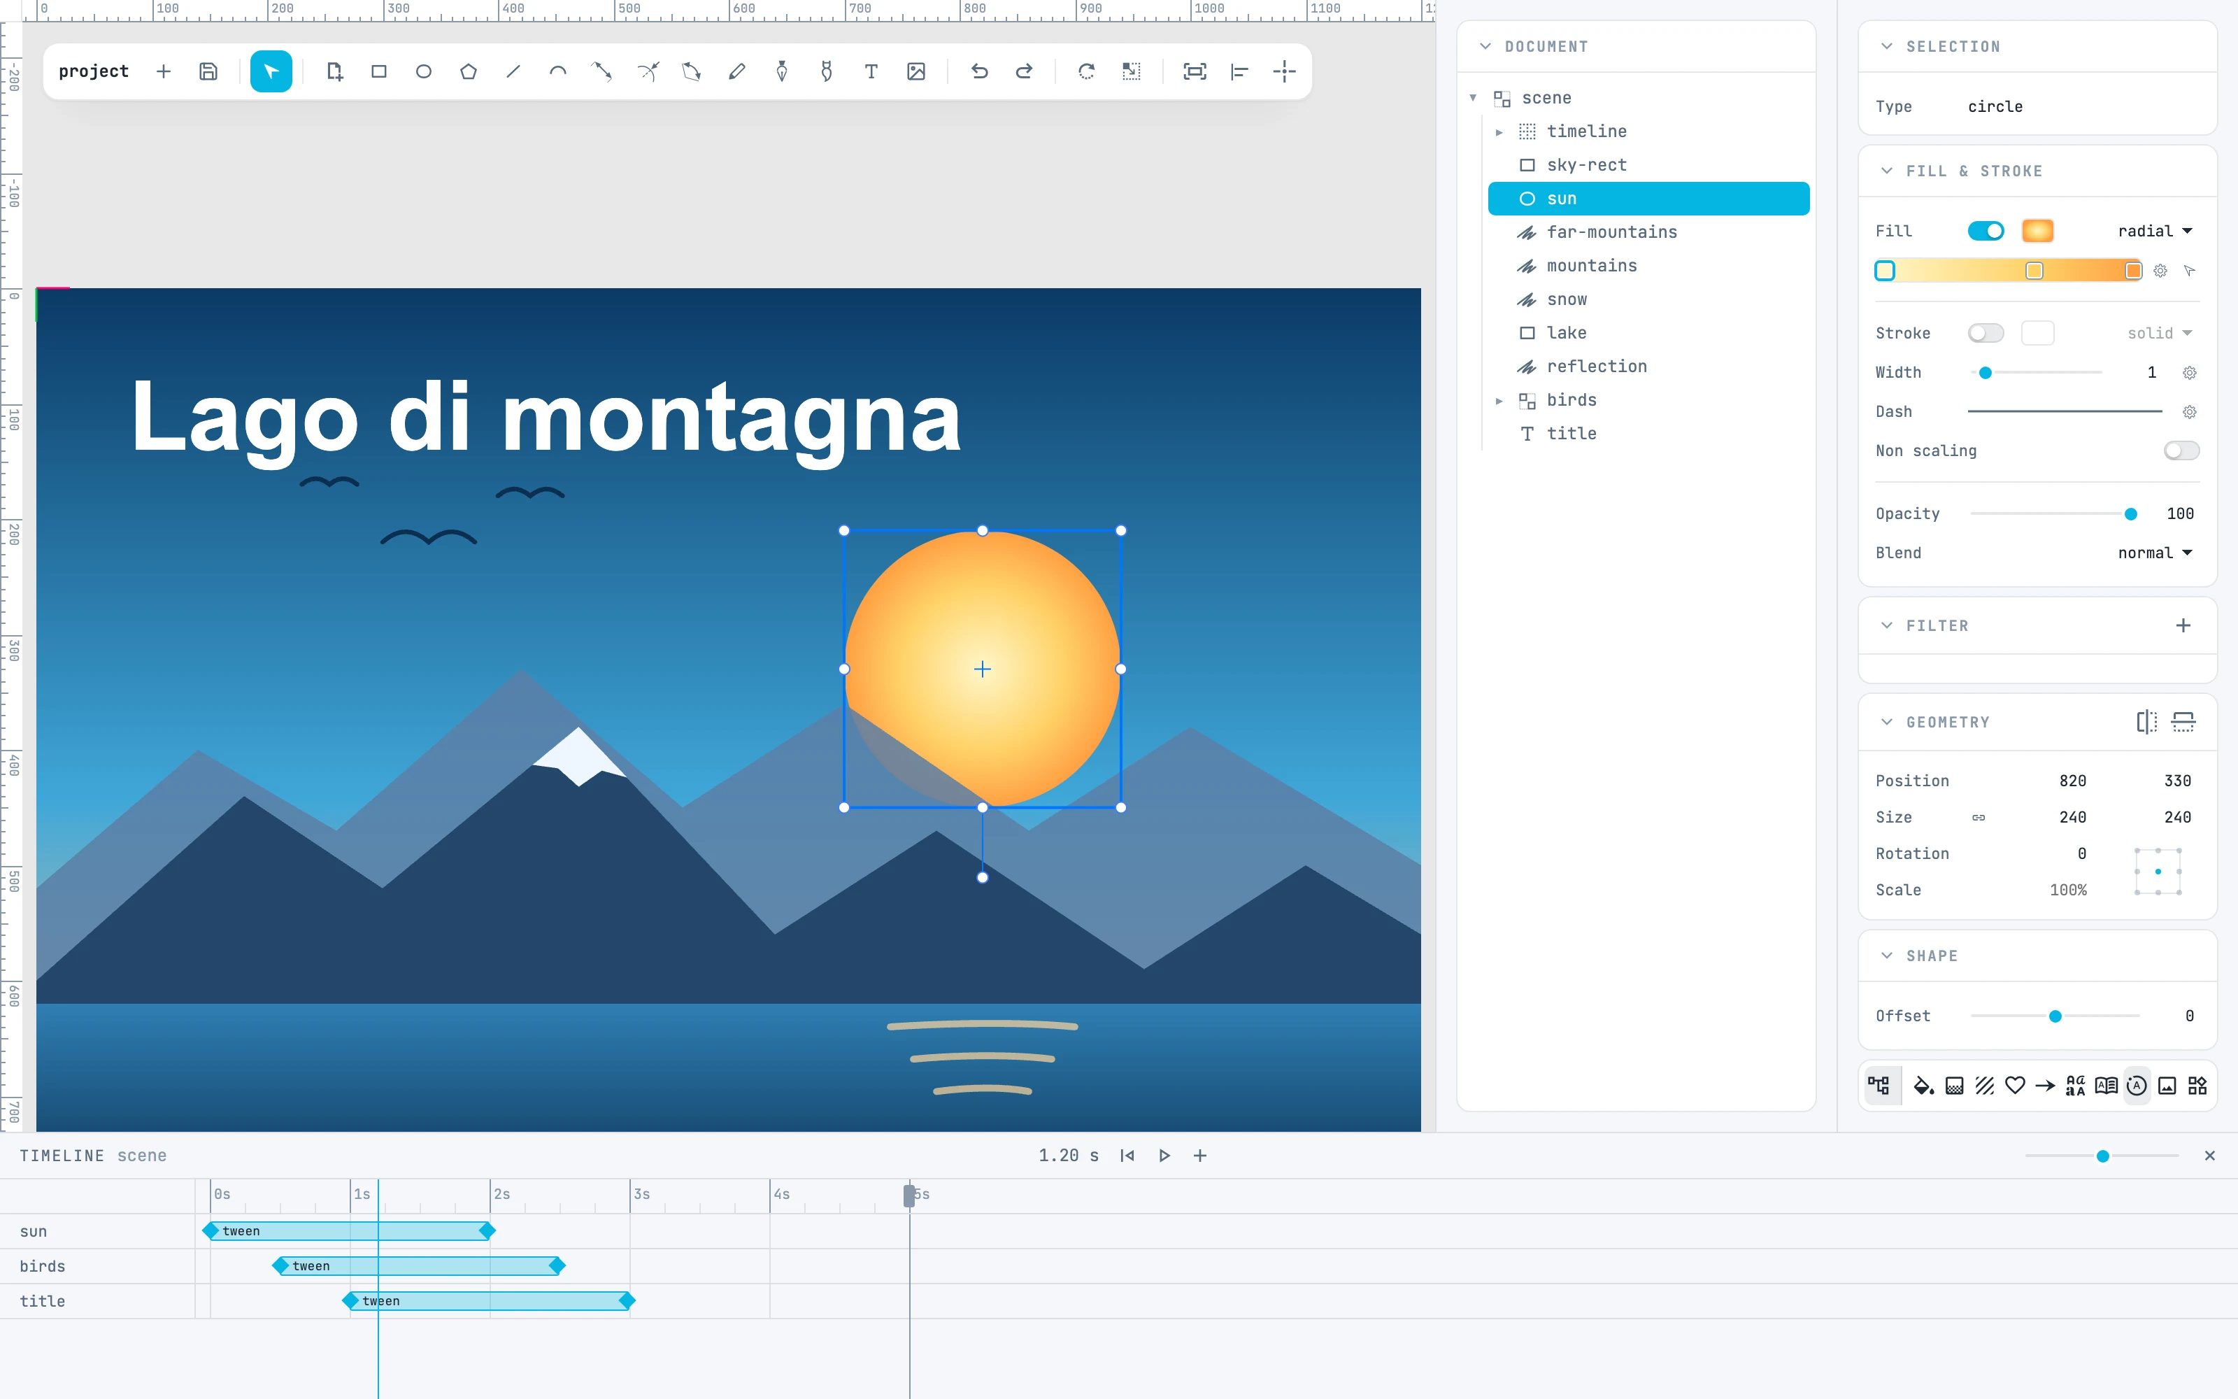Expand the timeline tree item
The image size is (2238, 1399).
(1499, 132)
